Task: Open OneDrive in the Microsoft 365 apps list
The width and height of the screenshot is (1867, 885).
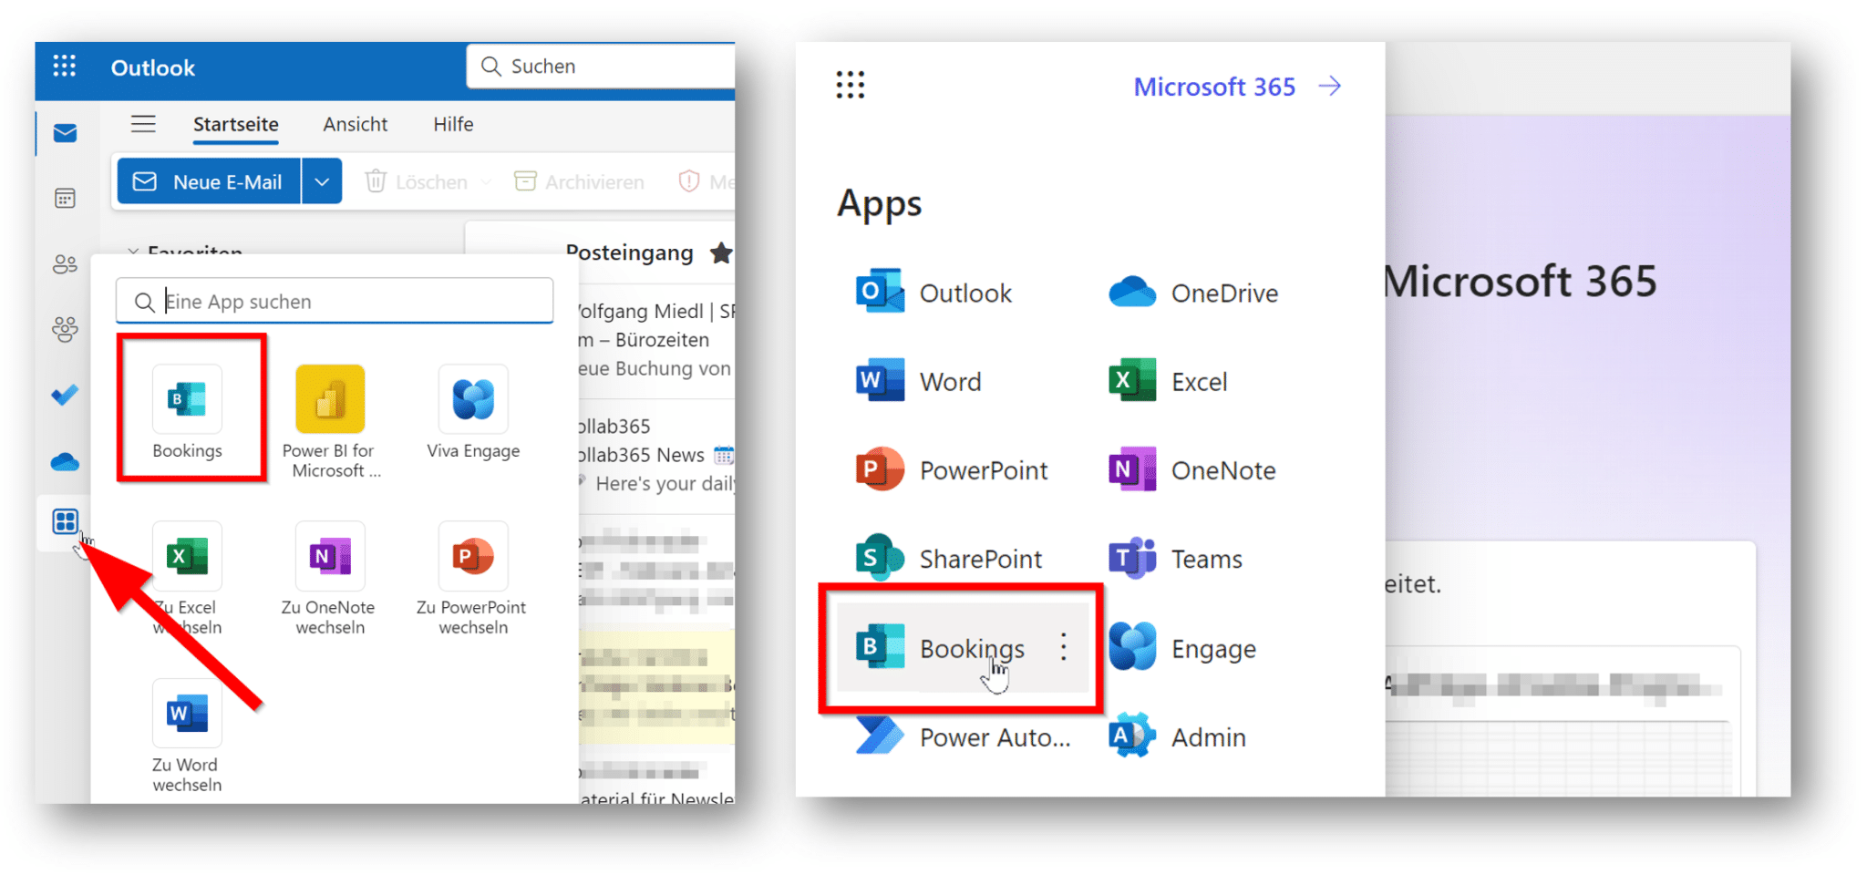Action: 1192,293
